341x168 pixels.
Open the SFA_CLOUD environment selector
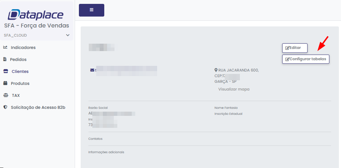(x=35, y=35)
